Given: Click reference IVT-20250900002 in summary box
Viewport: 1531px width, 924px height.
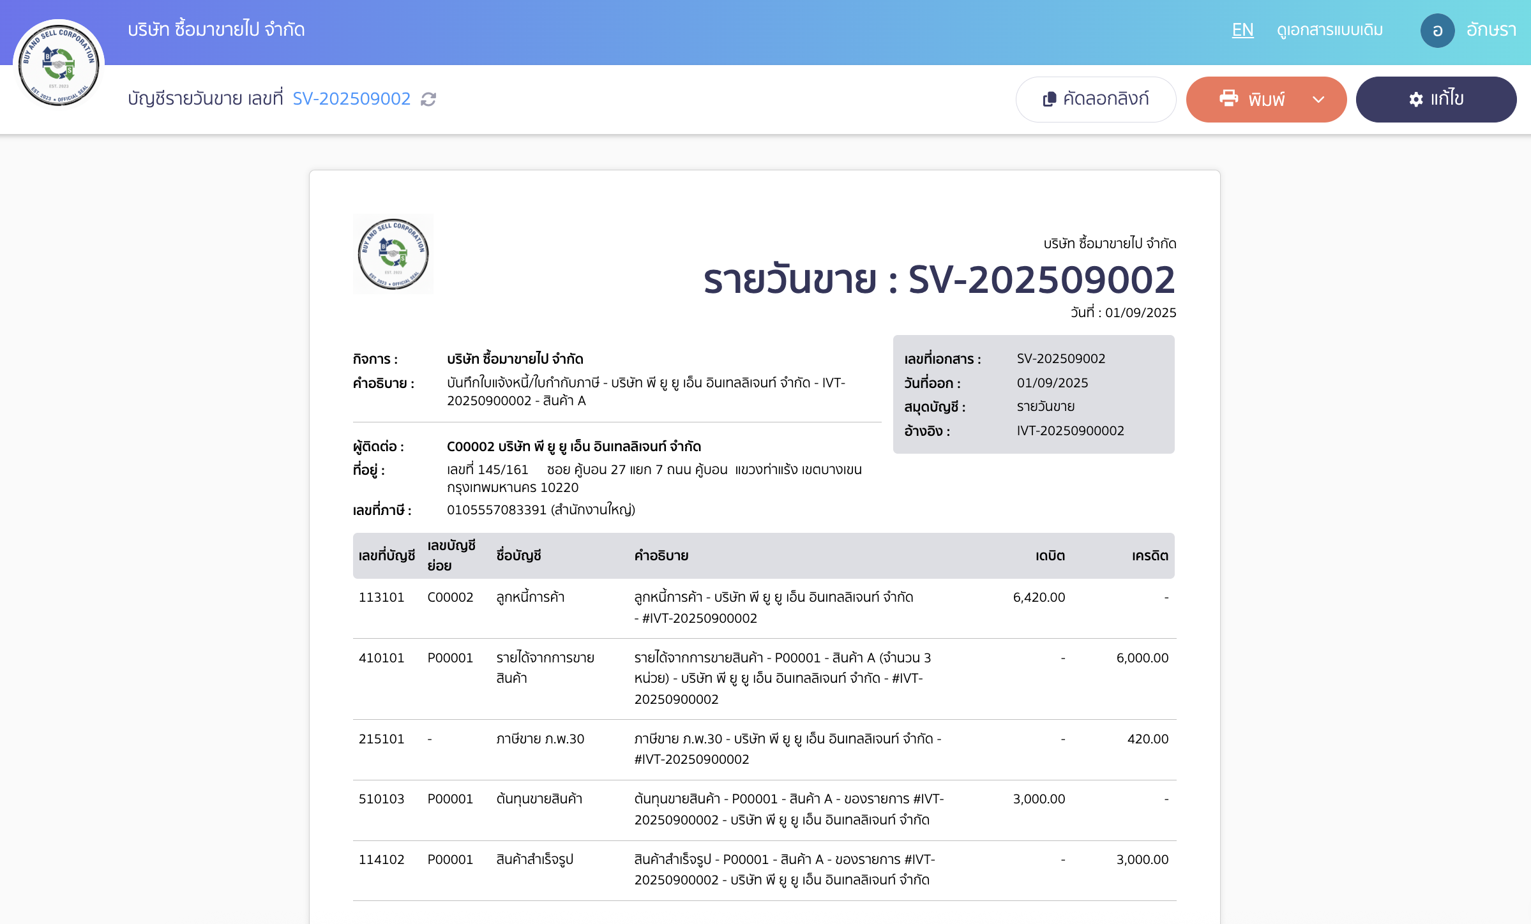Looking at the screenshot, I should pyautogui.click(x=1070, y=431).
